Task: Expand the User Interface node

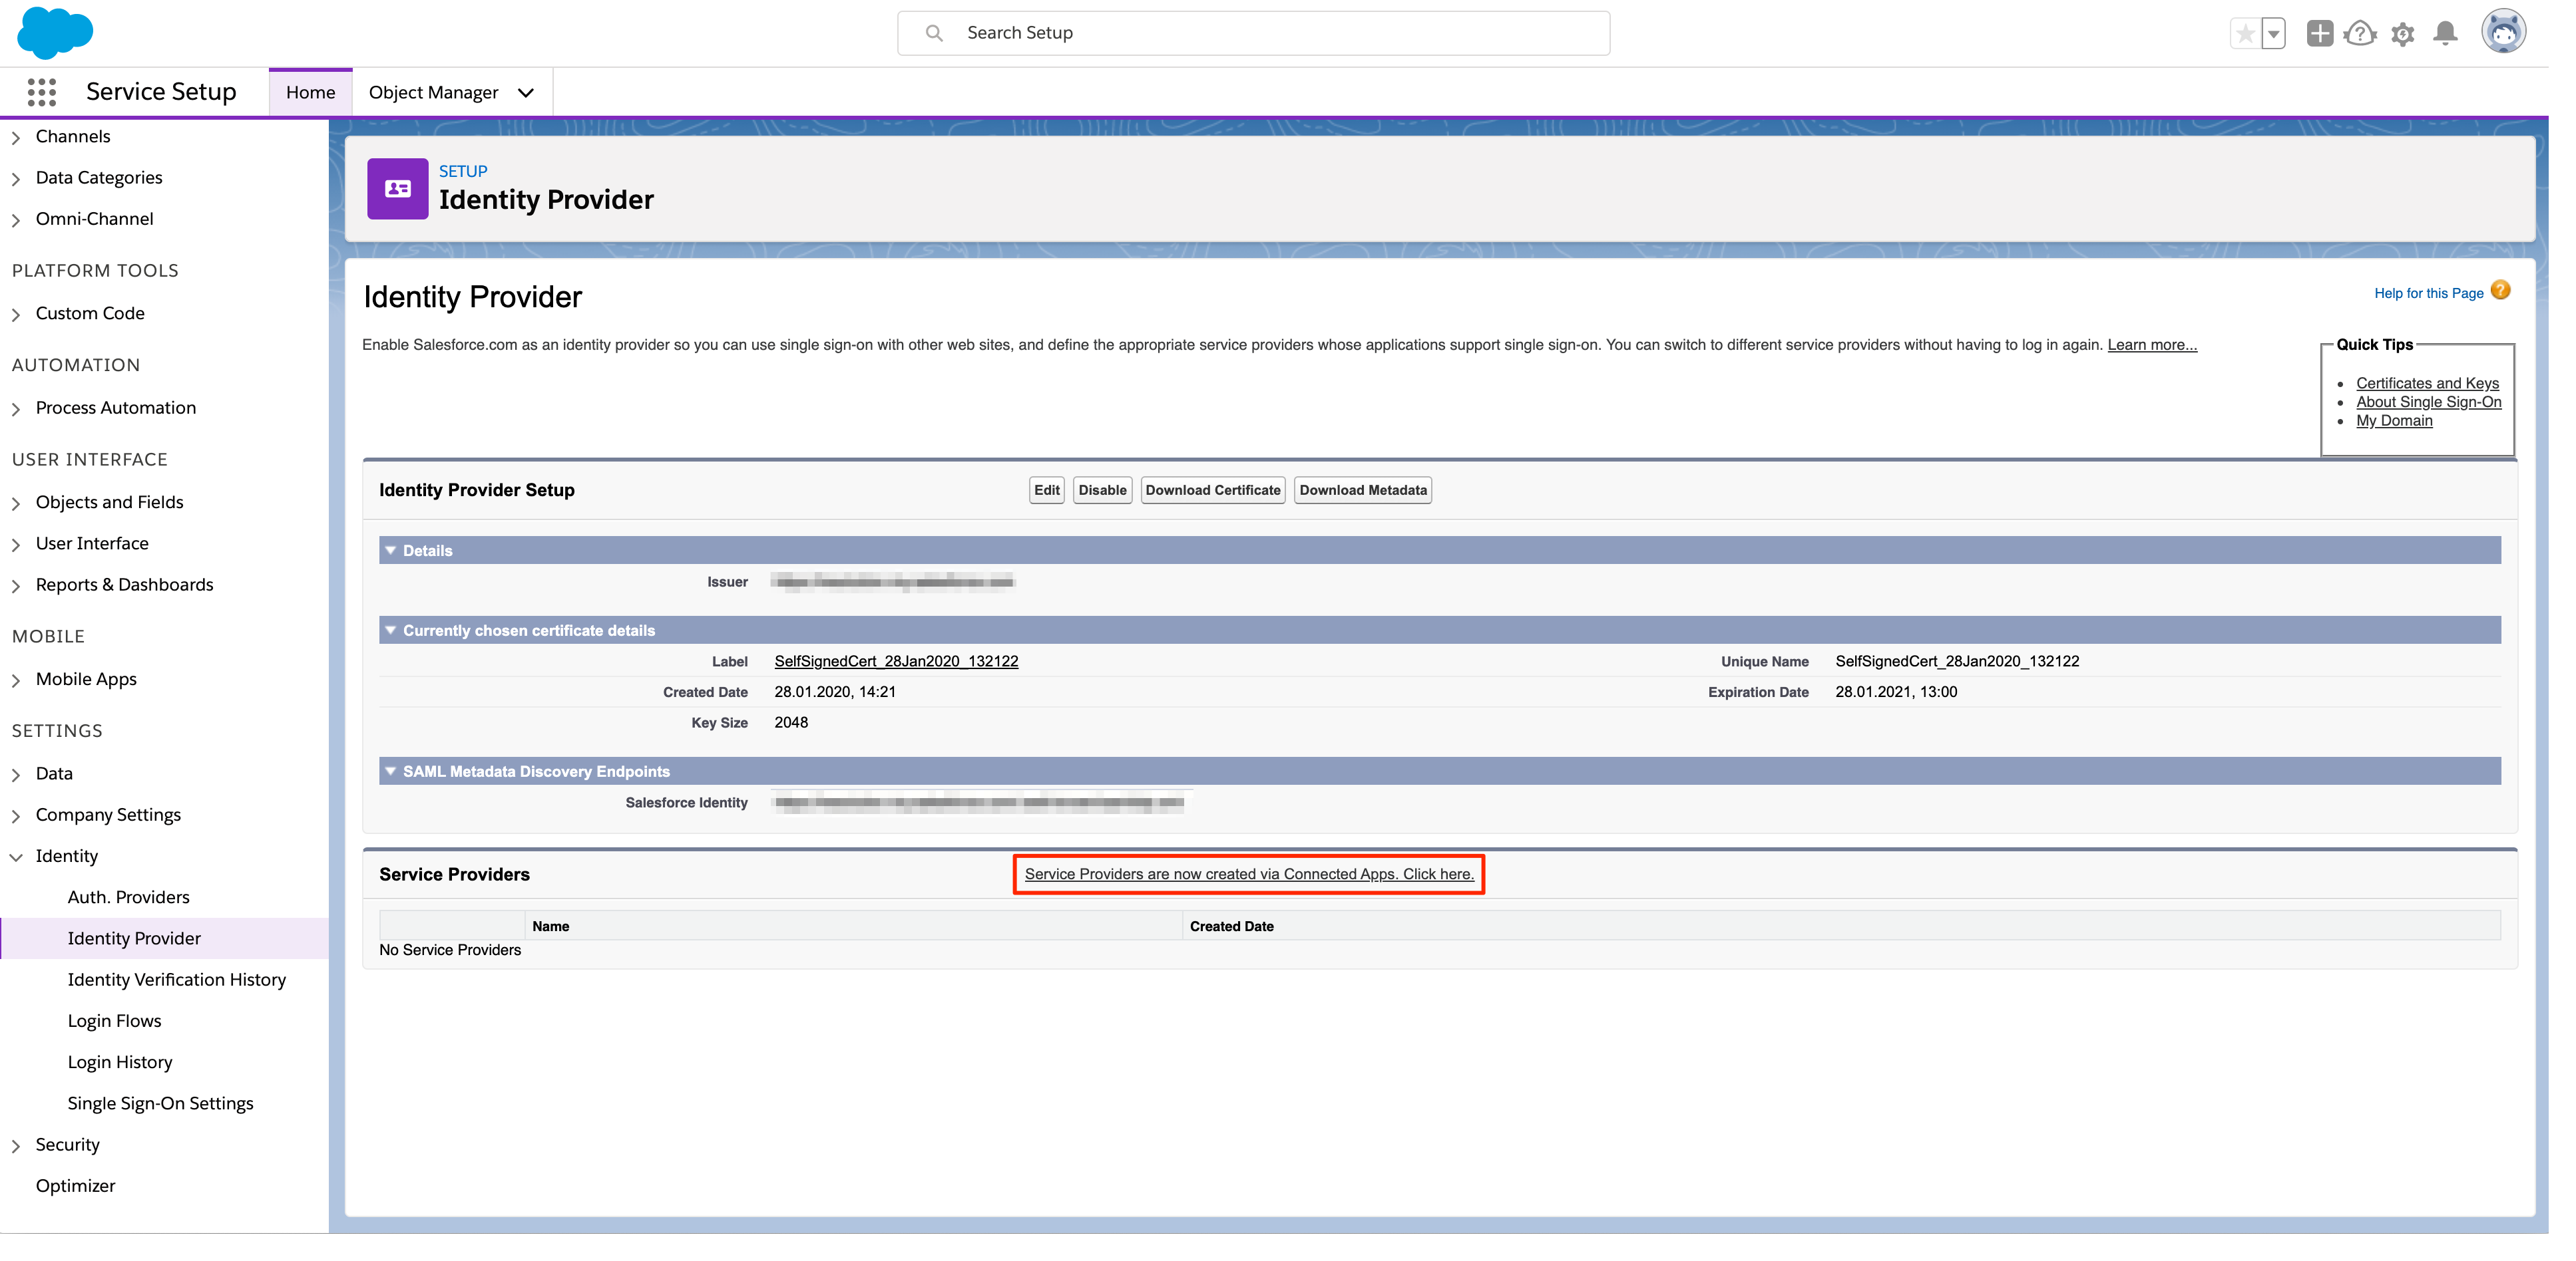Action: pyautogui.click(x=16, y=545)
